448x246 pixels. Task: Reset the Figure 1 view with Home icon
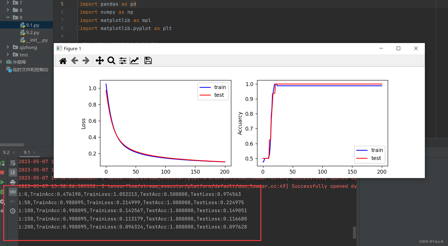63,61
